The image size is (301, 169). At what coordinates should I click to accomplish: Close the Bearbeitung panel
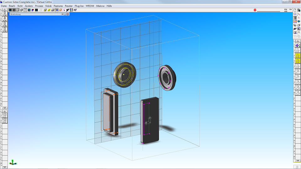point(68,14)
